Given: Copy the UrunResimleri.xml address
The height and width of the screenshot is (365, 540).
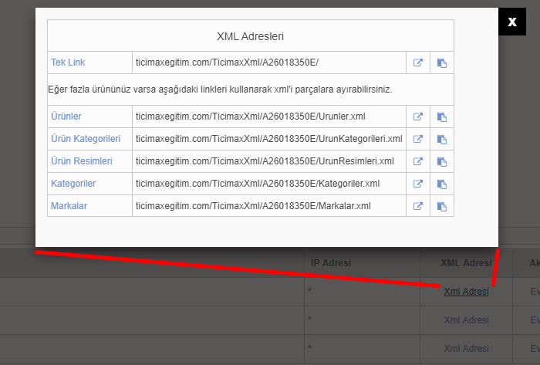Looking at the screenshot, I should pos(442,162).
